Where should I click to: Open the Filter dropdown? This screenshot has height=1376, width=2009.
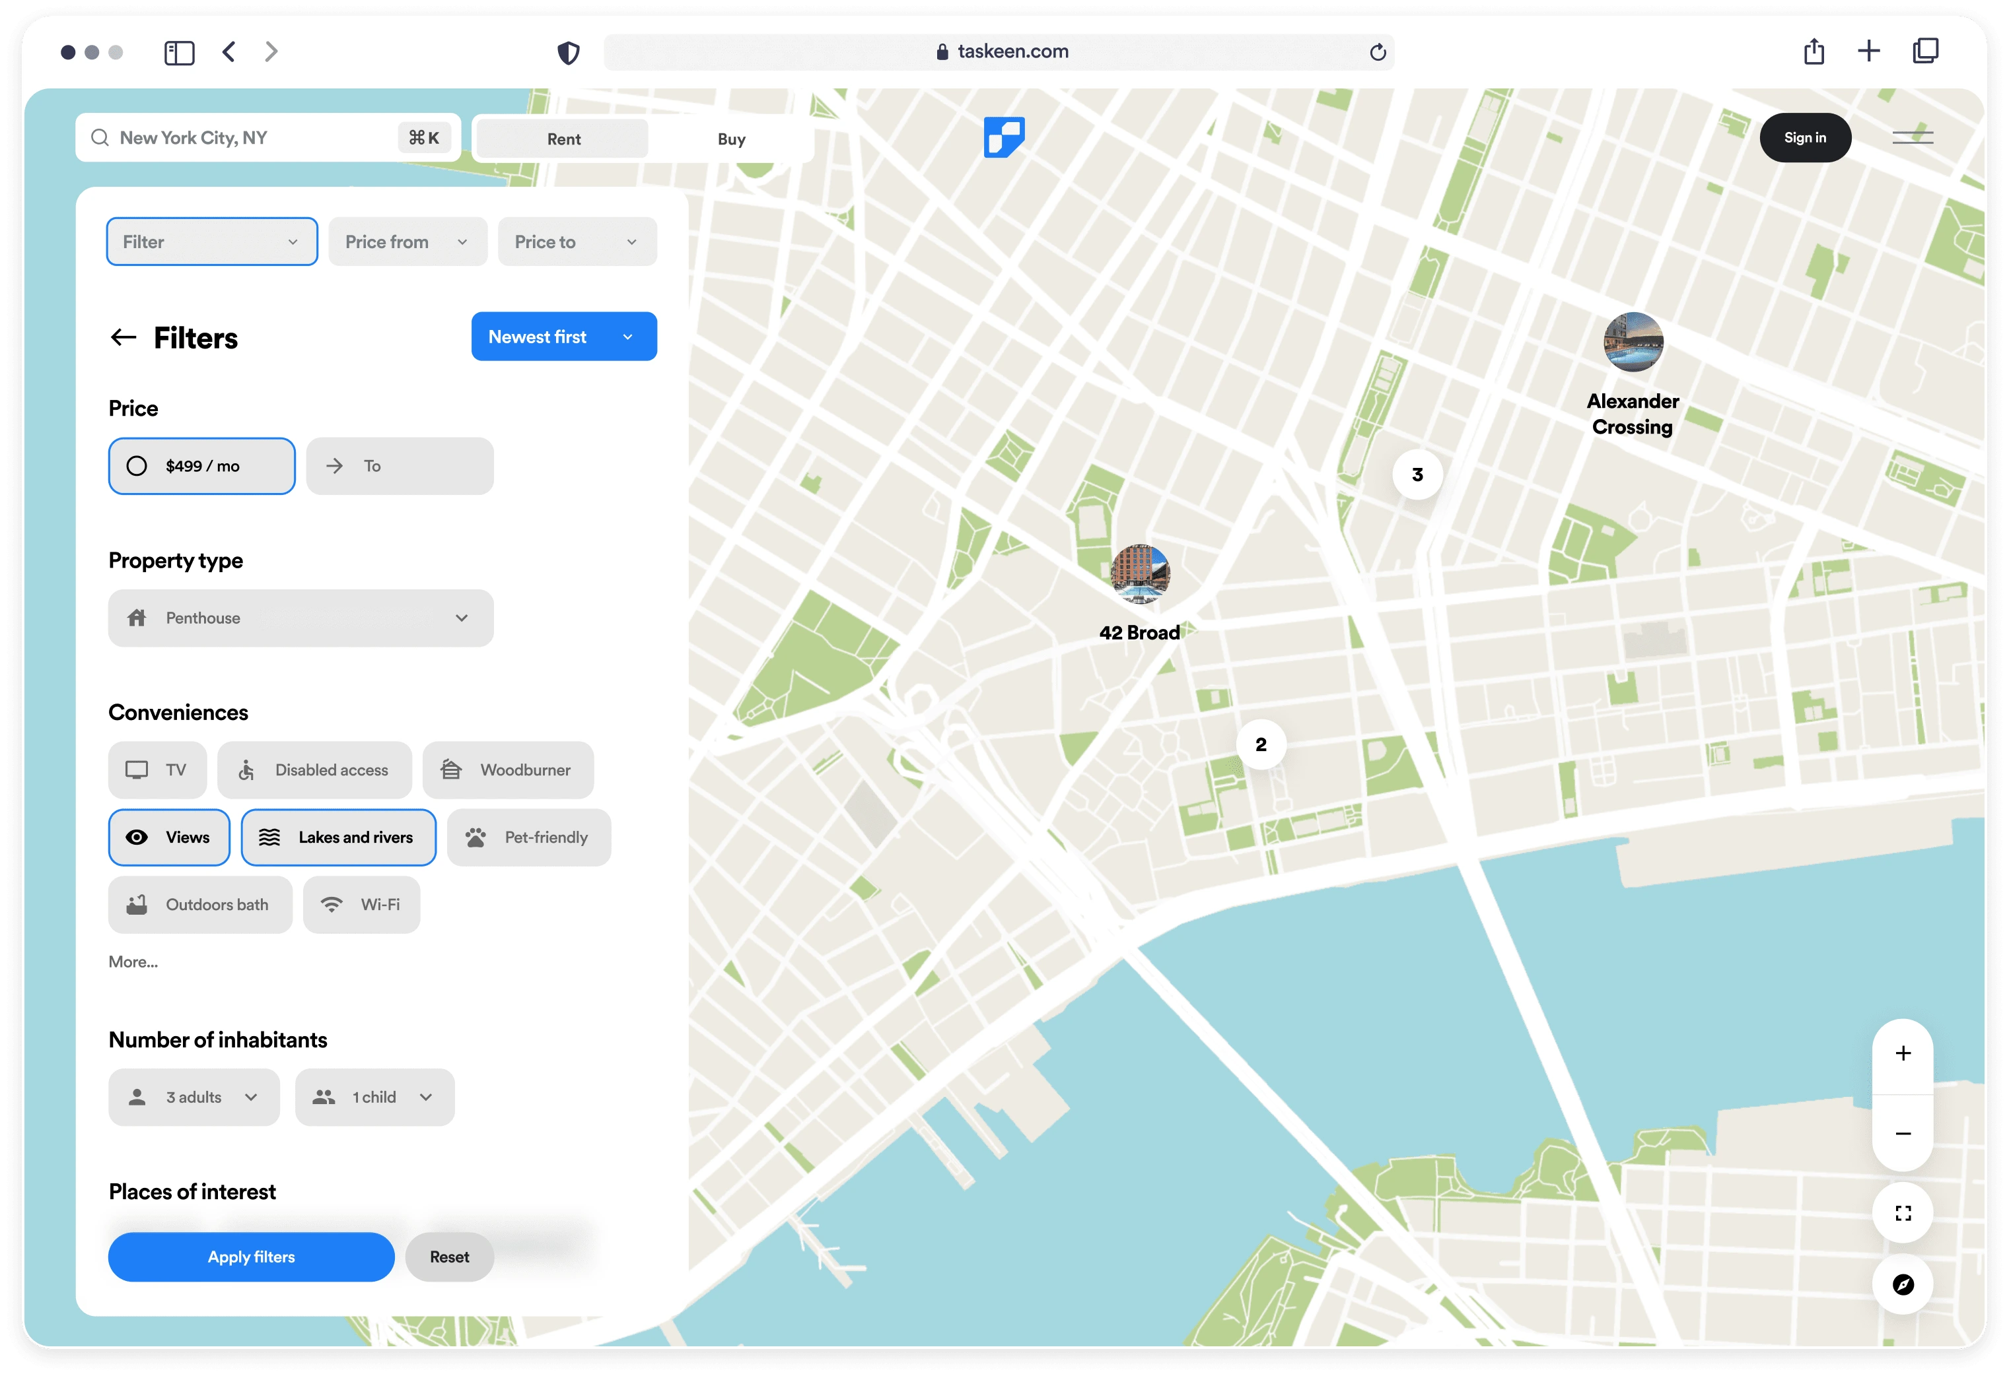212,242
